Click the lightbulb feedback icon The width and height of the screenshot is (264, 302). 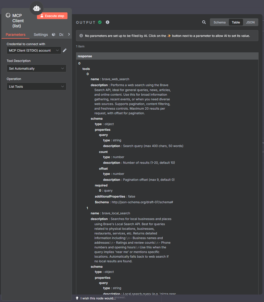(x=77, y=298)
